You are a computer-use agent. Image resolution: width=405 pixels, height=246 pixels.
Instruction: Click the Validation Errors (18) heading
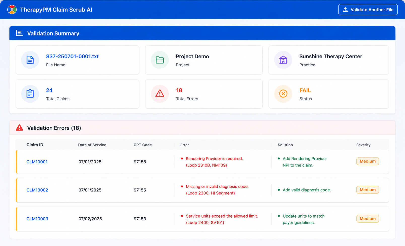54,128
